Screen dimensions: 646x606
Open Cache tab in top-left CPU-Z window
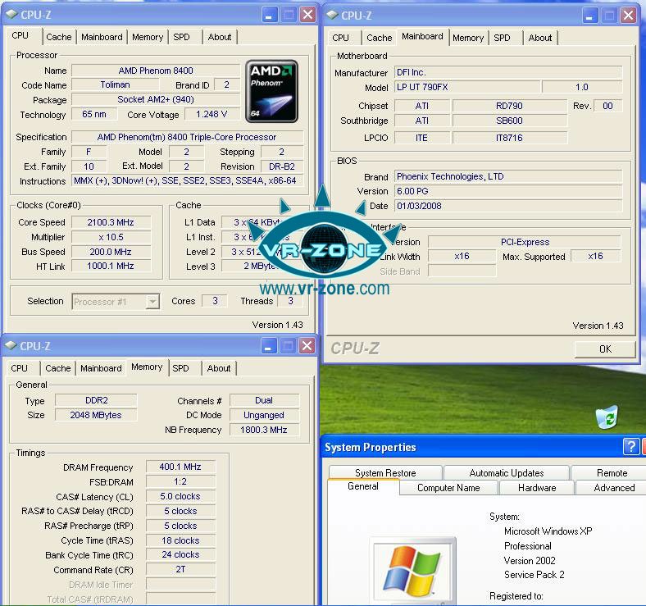(58, 37)
